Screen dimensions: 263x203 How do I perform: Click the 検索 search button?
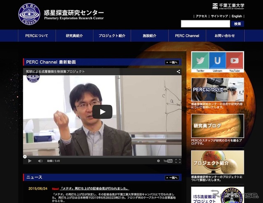[238, 24]
